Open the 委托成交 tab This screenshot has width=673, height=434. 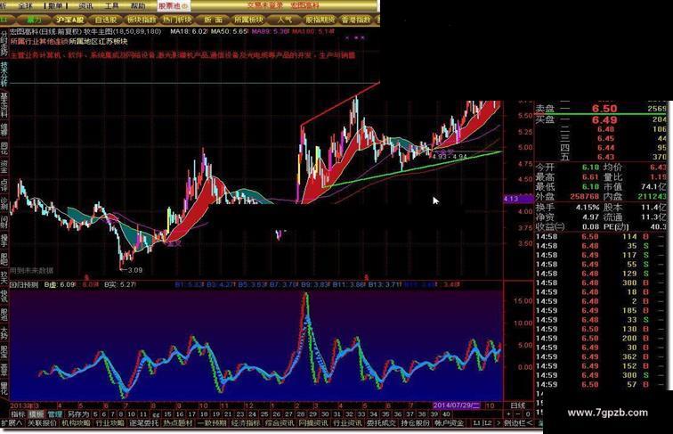381,423
